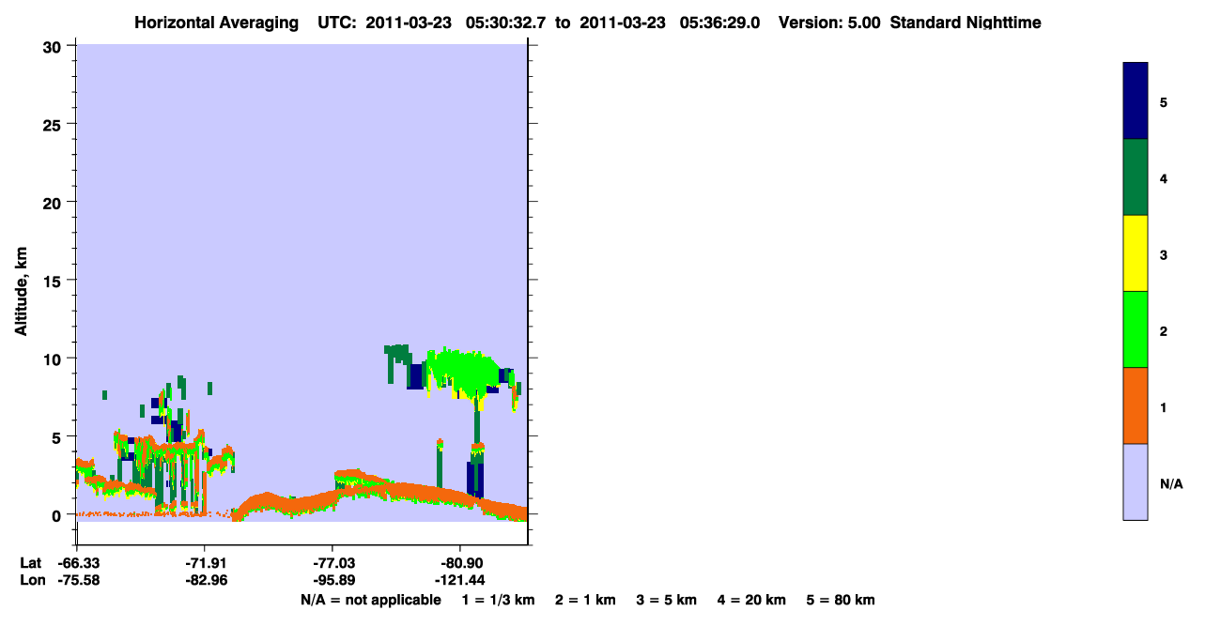Click the 5 altitude tick label
1221x626 pixels.
click(x=57, y=436)
